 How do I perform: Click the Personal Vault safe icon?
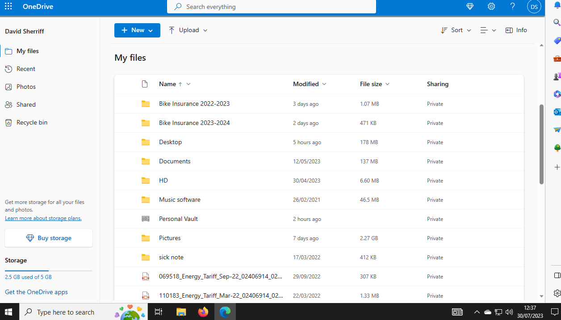[x=145, y=219]
